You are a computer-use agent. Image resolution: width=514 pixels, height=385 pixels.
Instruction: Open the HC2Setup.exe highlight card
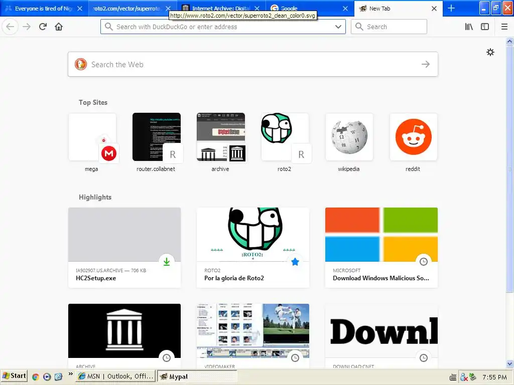(x=124, y=248)
